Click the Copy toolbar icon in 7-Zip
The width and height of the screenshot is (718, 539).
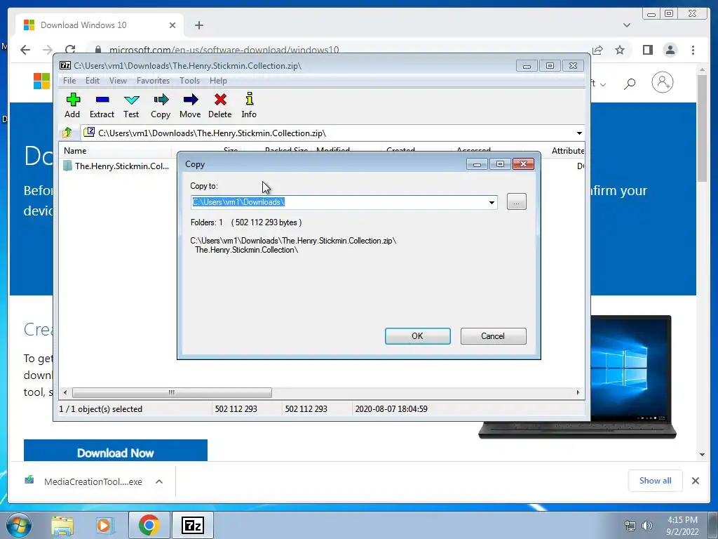(x=161, y=105)
